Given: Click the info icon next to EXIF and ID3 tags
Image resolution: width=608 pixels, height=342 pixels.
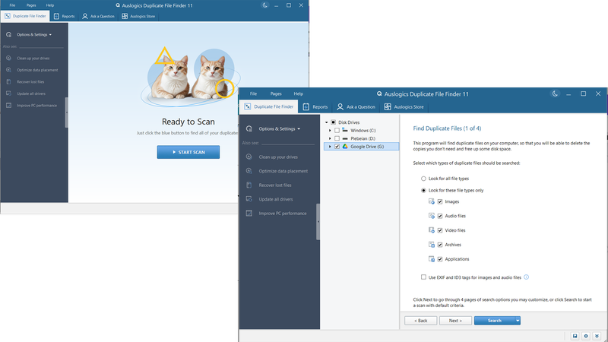Looking at the screenshot, I should 526,277.
